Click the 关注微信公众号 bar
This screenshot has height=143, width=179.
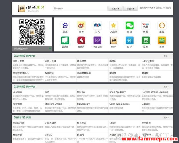click(32, 49)
